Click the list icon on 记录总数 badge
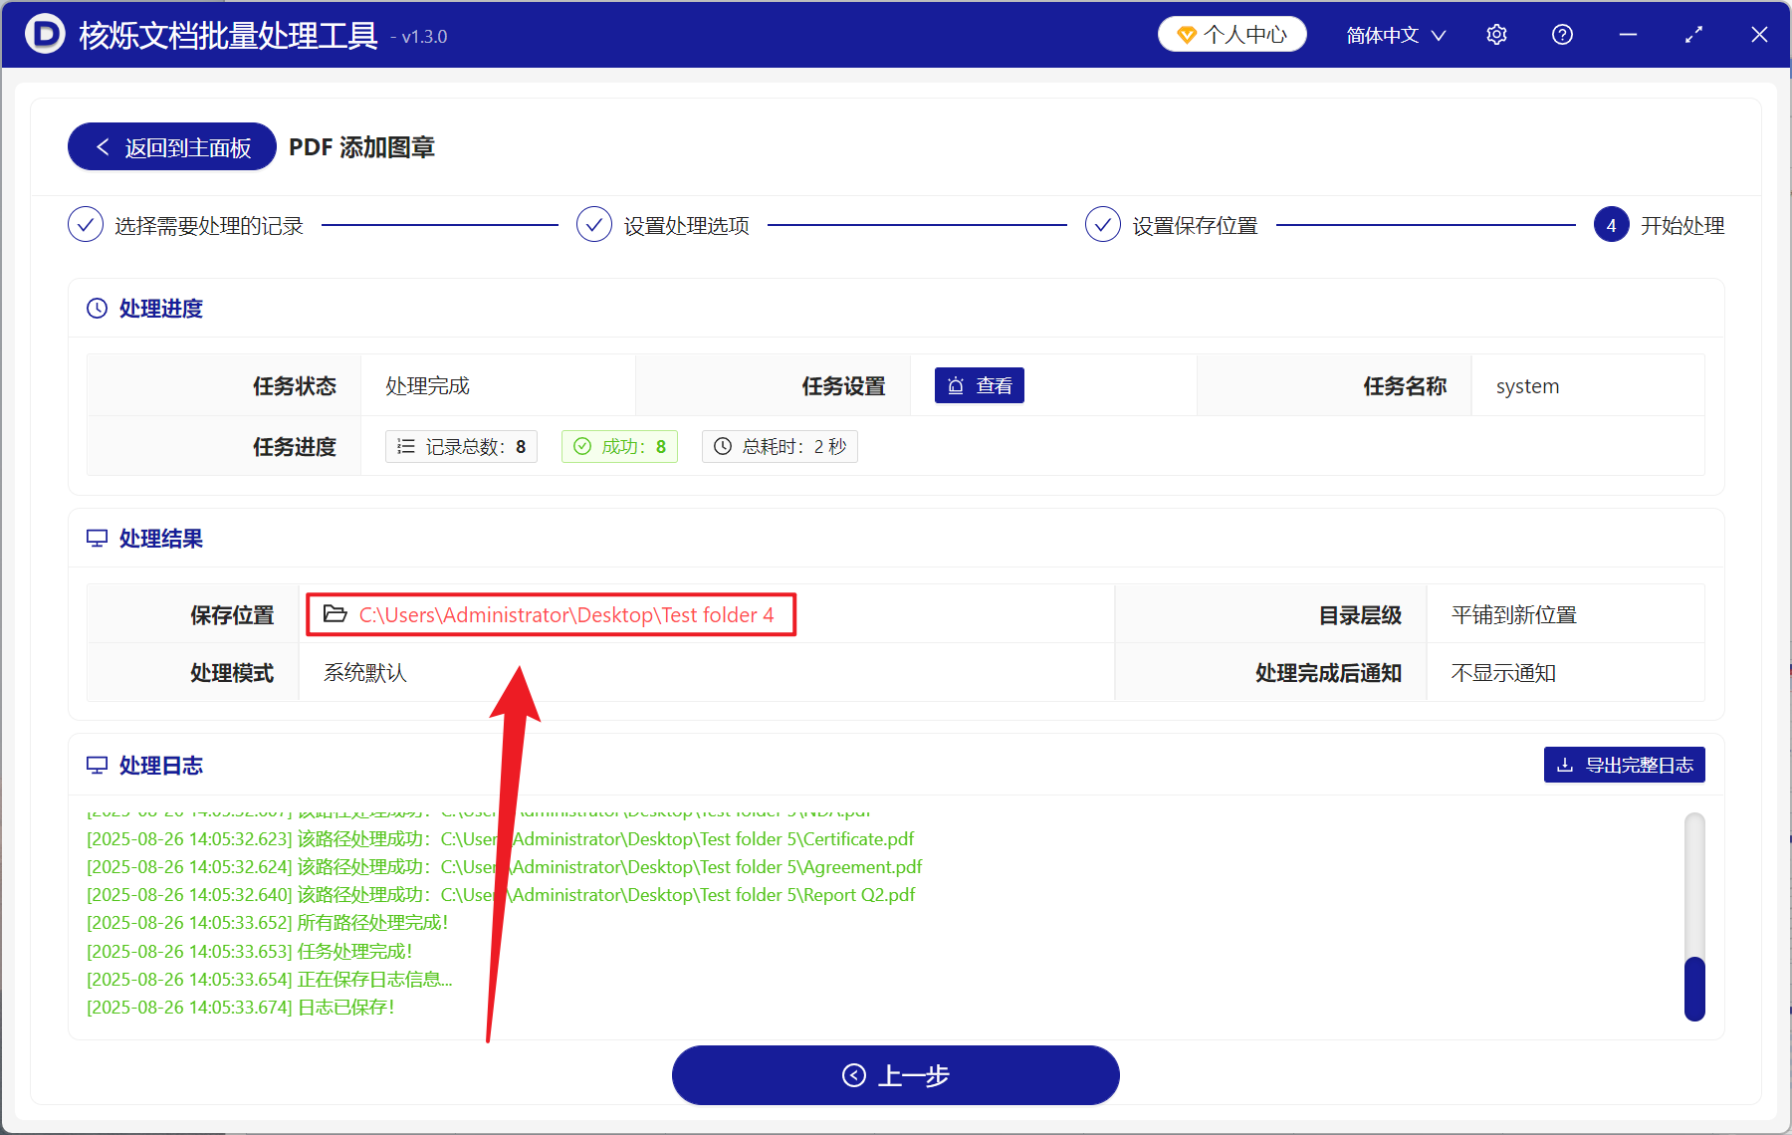Image resolution: width=1792 pixels, height=1135 pixels. point(405,446)
